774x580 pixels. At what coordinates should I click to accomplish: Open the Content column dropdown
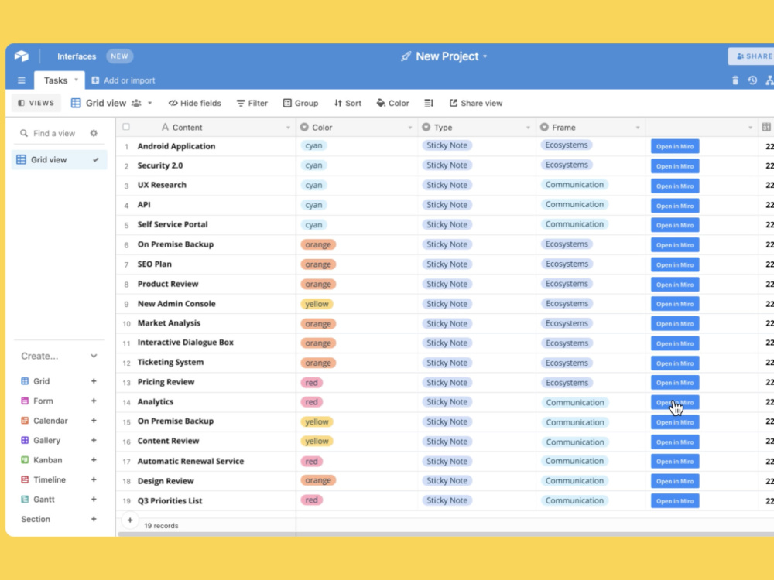pos(288,128)
